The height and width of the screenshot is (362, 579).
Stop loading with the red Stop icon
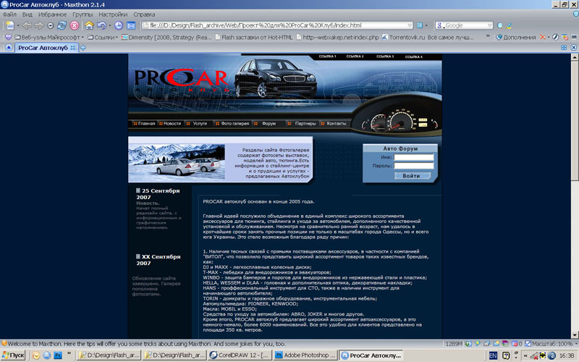[x=75, y=25]
